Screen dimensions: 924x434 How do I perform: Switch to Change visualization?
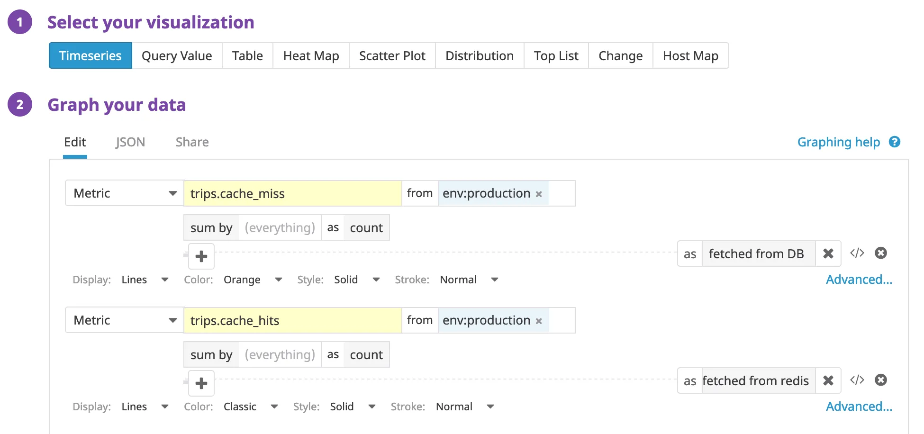(621, 55)
